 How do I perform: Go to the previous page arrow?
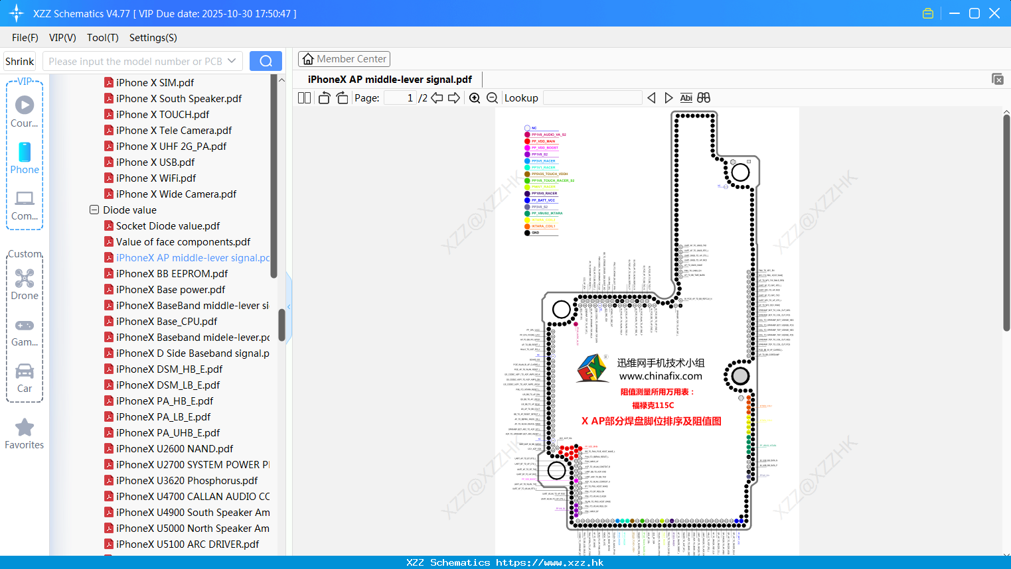pos(437,98)
